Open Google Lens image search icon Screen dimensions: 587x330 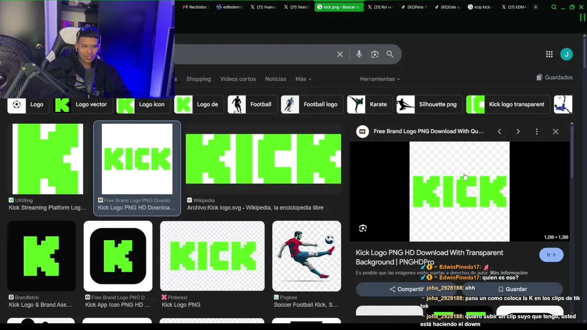click(x=375, y=54)
